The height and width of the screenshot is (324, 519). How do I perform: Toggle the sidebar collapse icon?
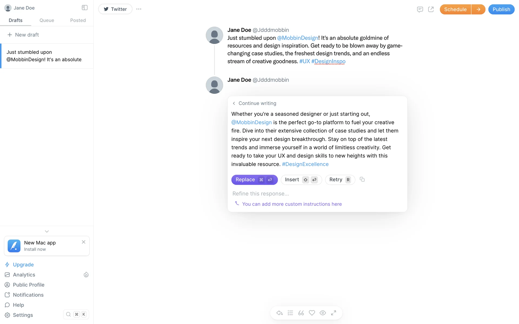[x=85, y=8]
